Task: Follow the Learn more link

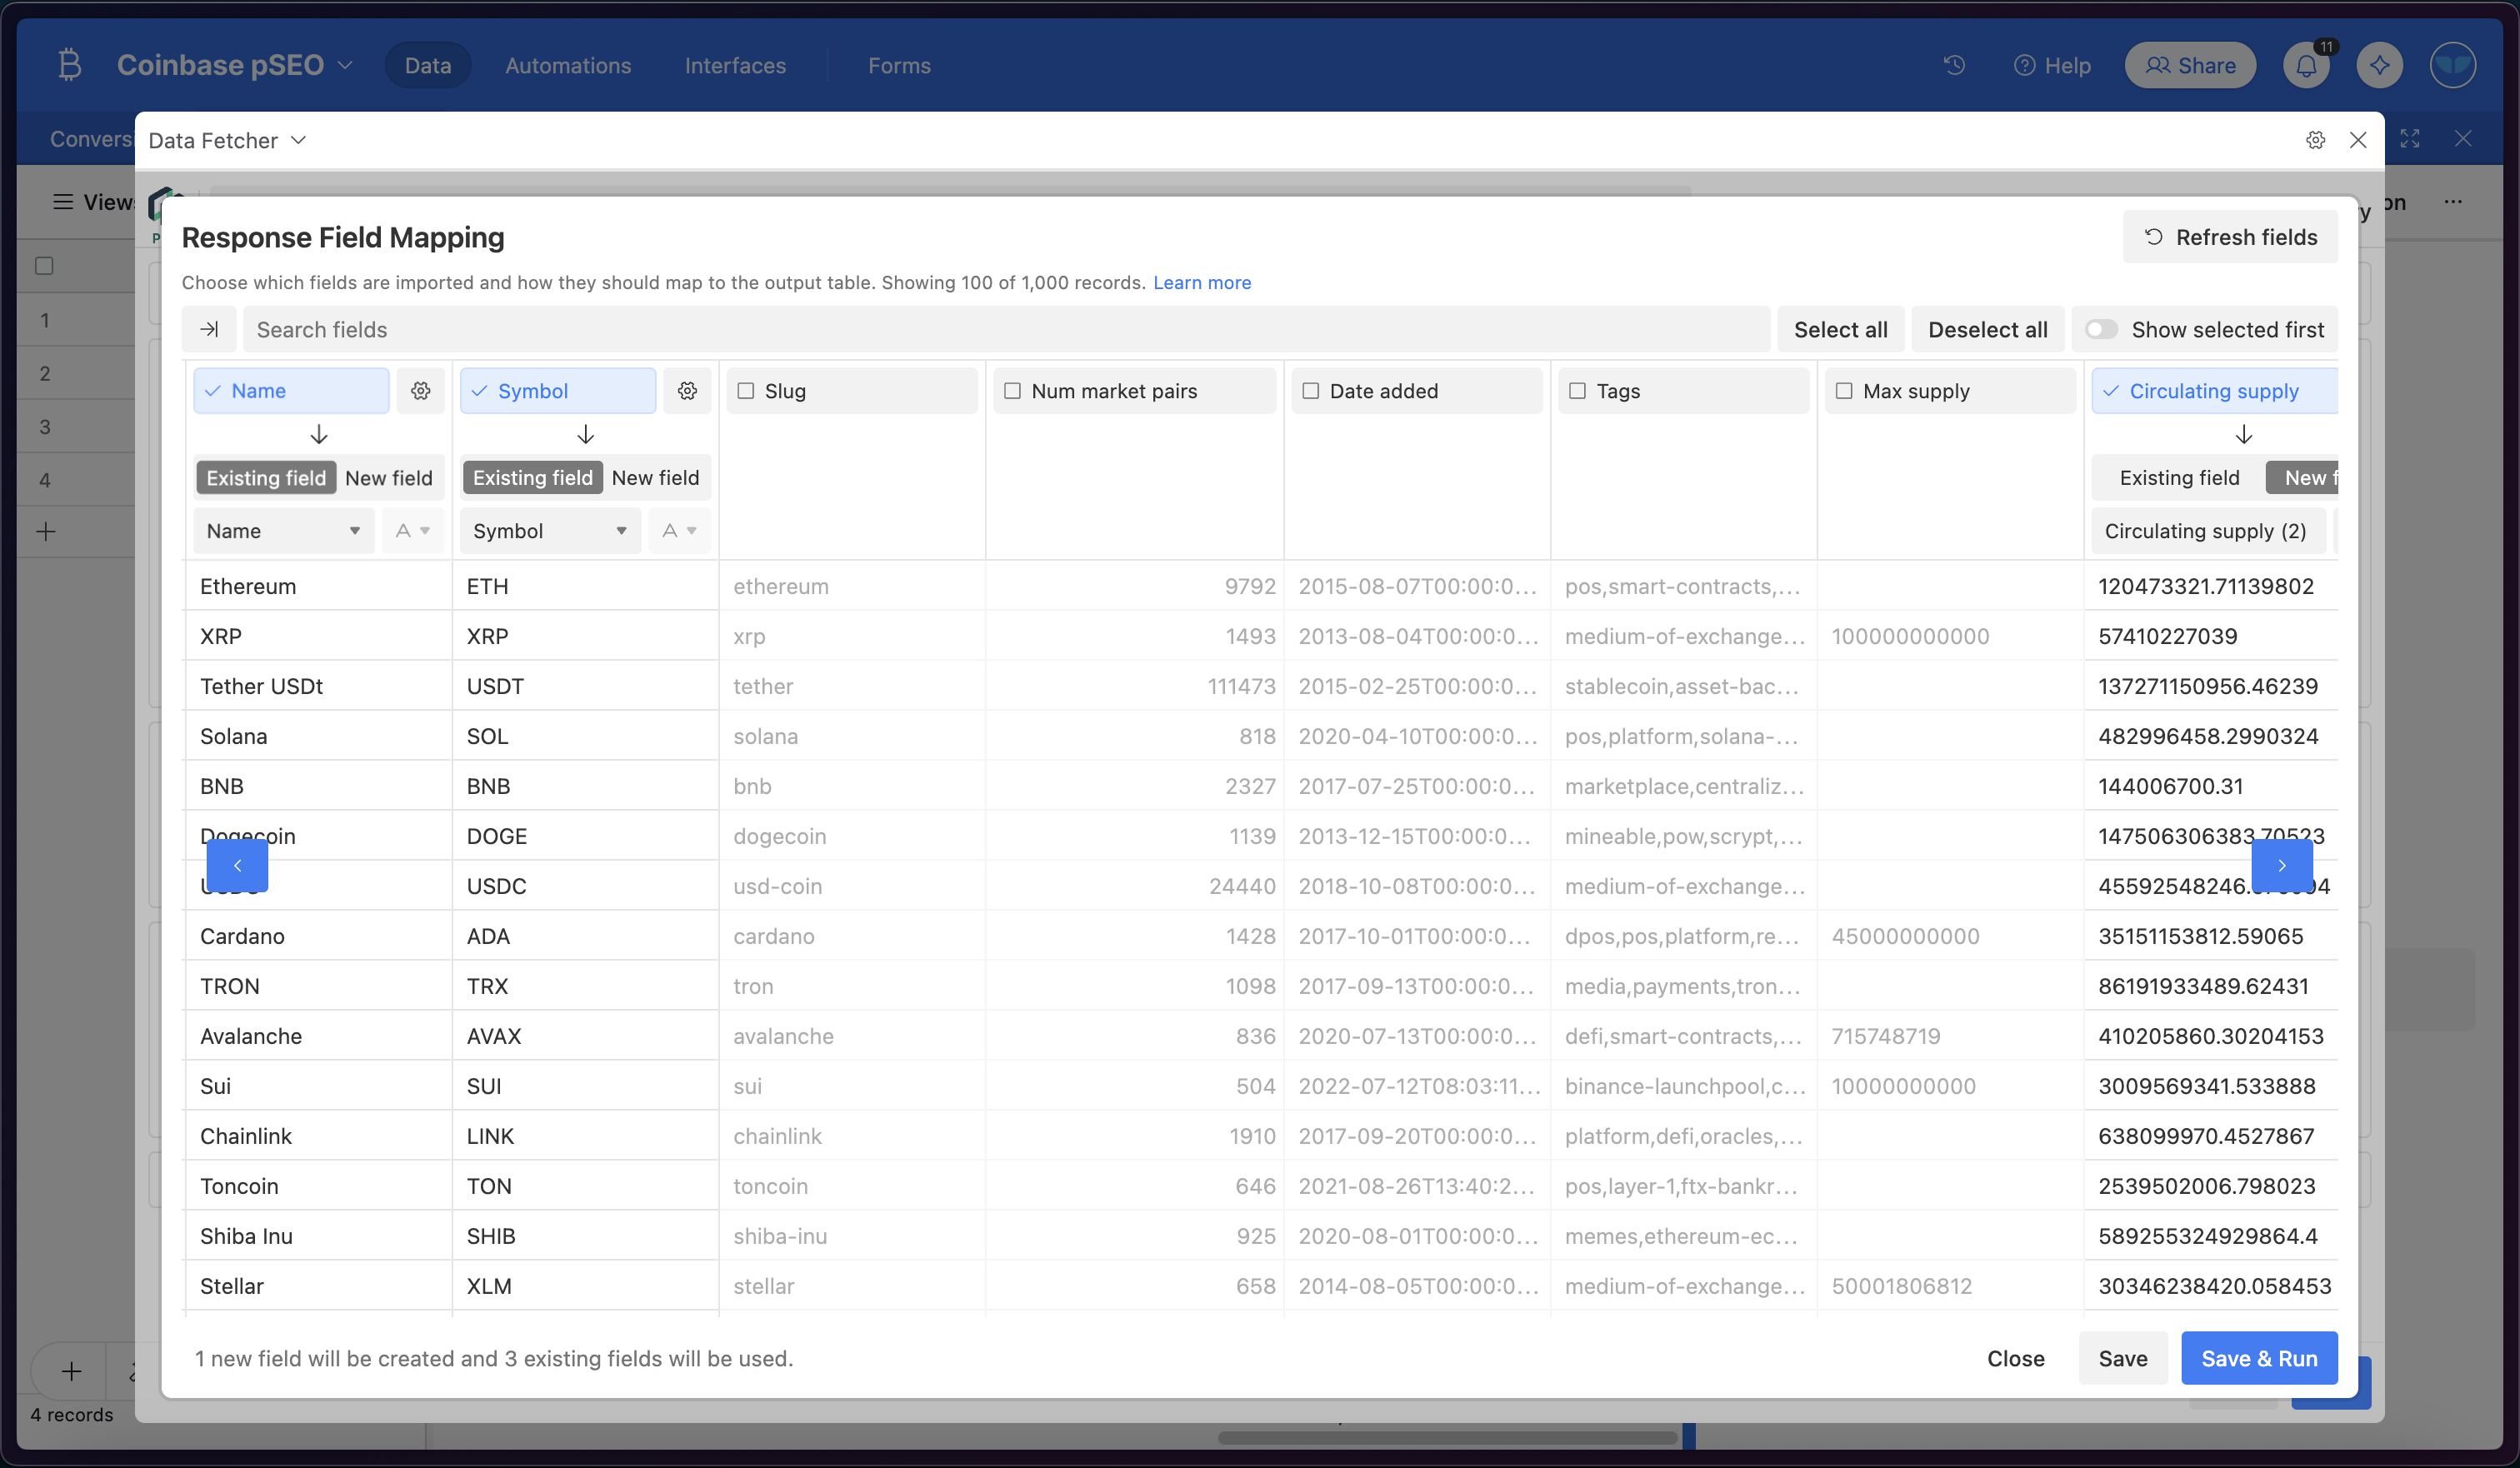Action: pos(1202,283)
